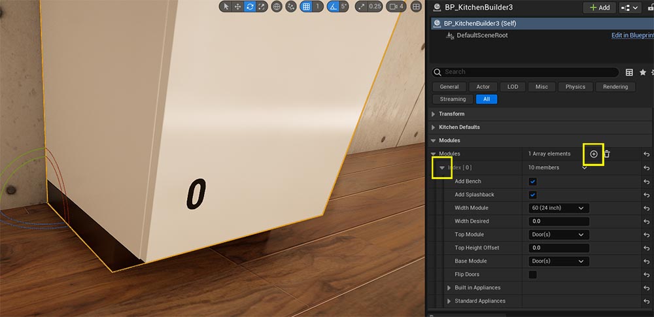Activate the Select mode arrow tool
The image size is (654, 317).
[226, 7]
